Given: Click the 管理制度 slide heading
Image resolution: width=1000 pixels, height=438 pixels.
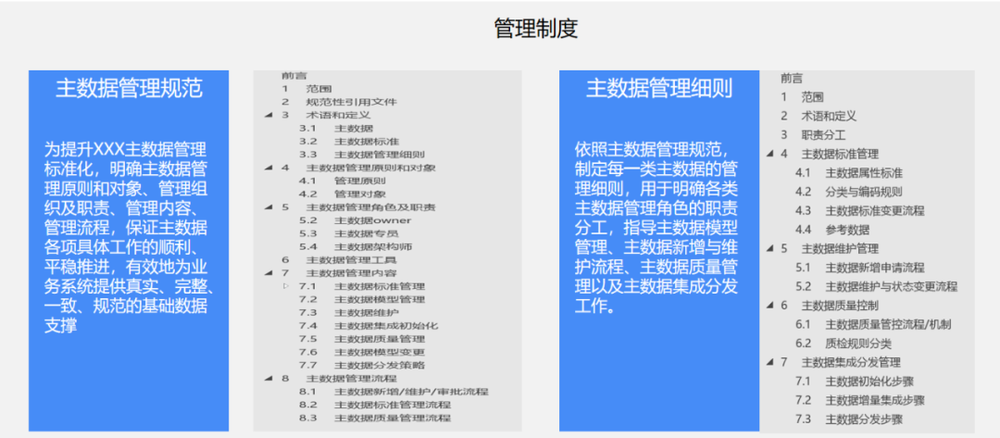Looking at the screenshot, I should click(x=536, y=29).
